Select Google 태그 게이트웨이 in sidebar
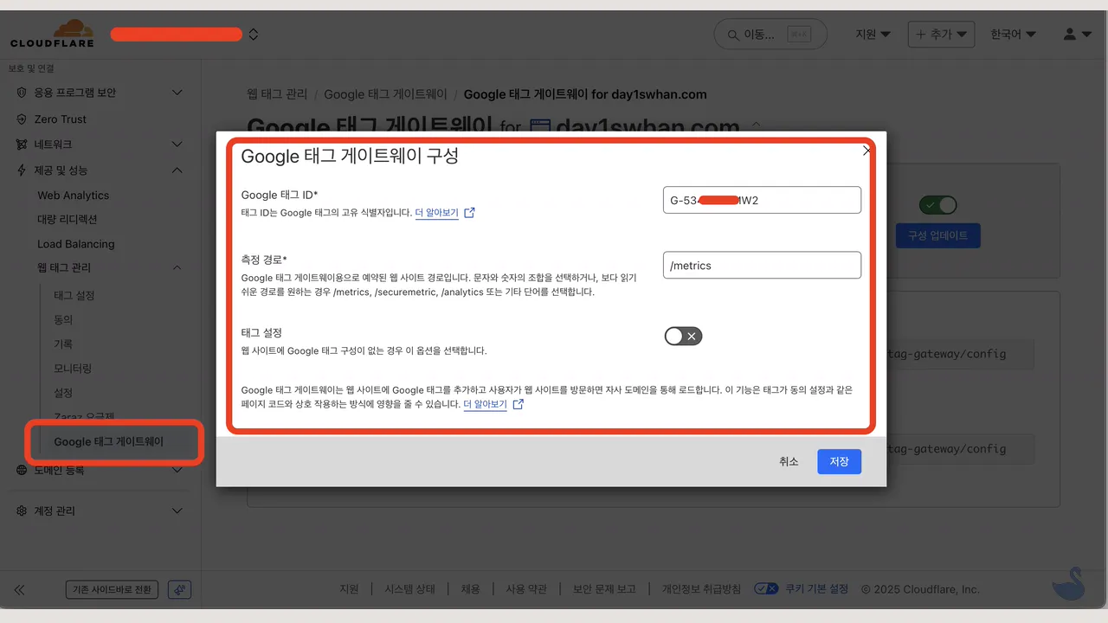 pos(108,442)
